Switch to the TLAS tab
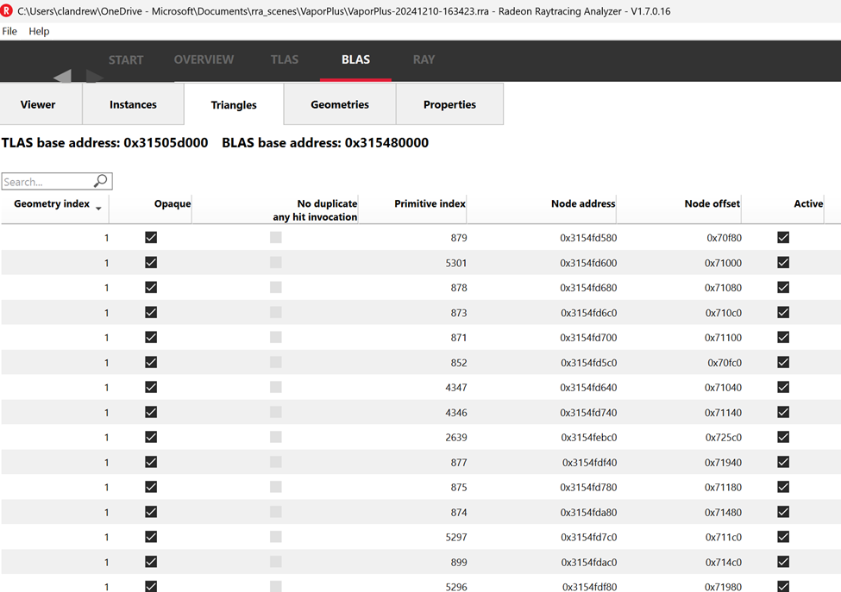841x592 pixels. 285,59
